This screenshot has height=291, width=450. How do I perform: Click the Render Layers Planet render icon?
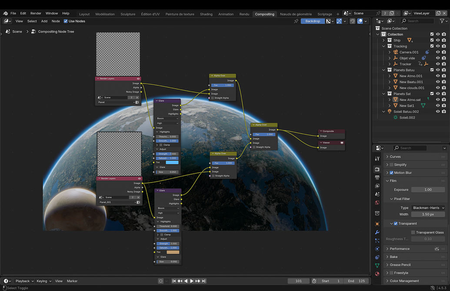point(137,103)
